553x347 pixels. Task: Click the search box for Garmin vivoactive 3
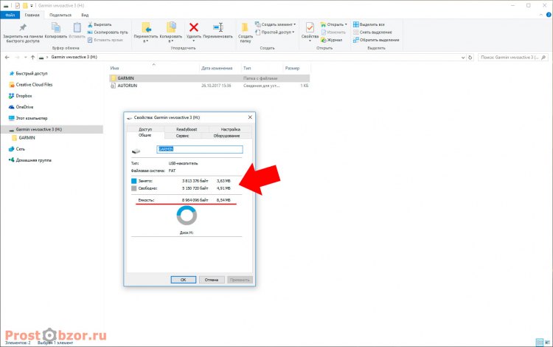(x=513, y=57)
